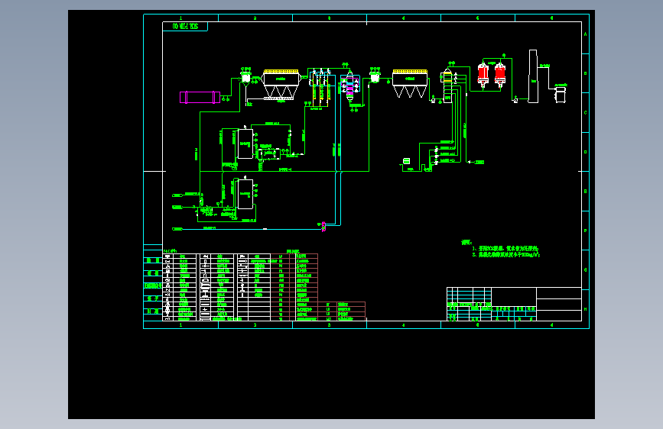Click column label 2 on top border
This screenshot has height=429, width=663.
point(255,18)
